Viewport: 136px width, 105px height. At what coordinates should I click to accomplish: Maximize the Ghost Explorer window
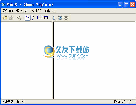click(x=126, y=5)
